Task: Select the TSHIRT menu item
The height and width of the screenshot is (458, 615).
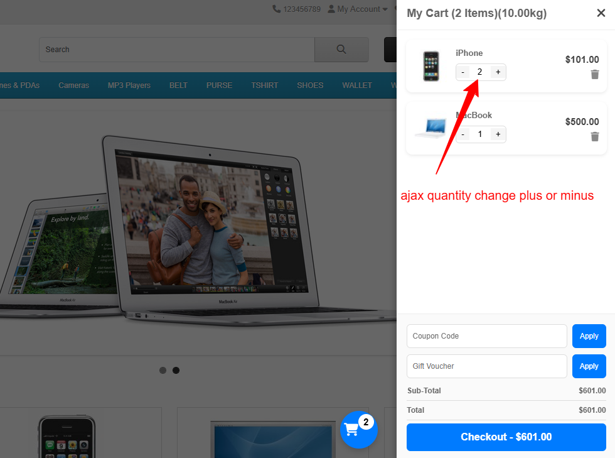Action: [264, 85]
